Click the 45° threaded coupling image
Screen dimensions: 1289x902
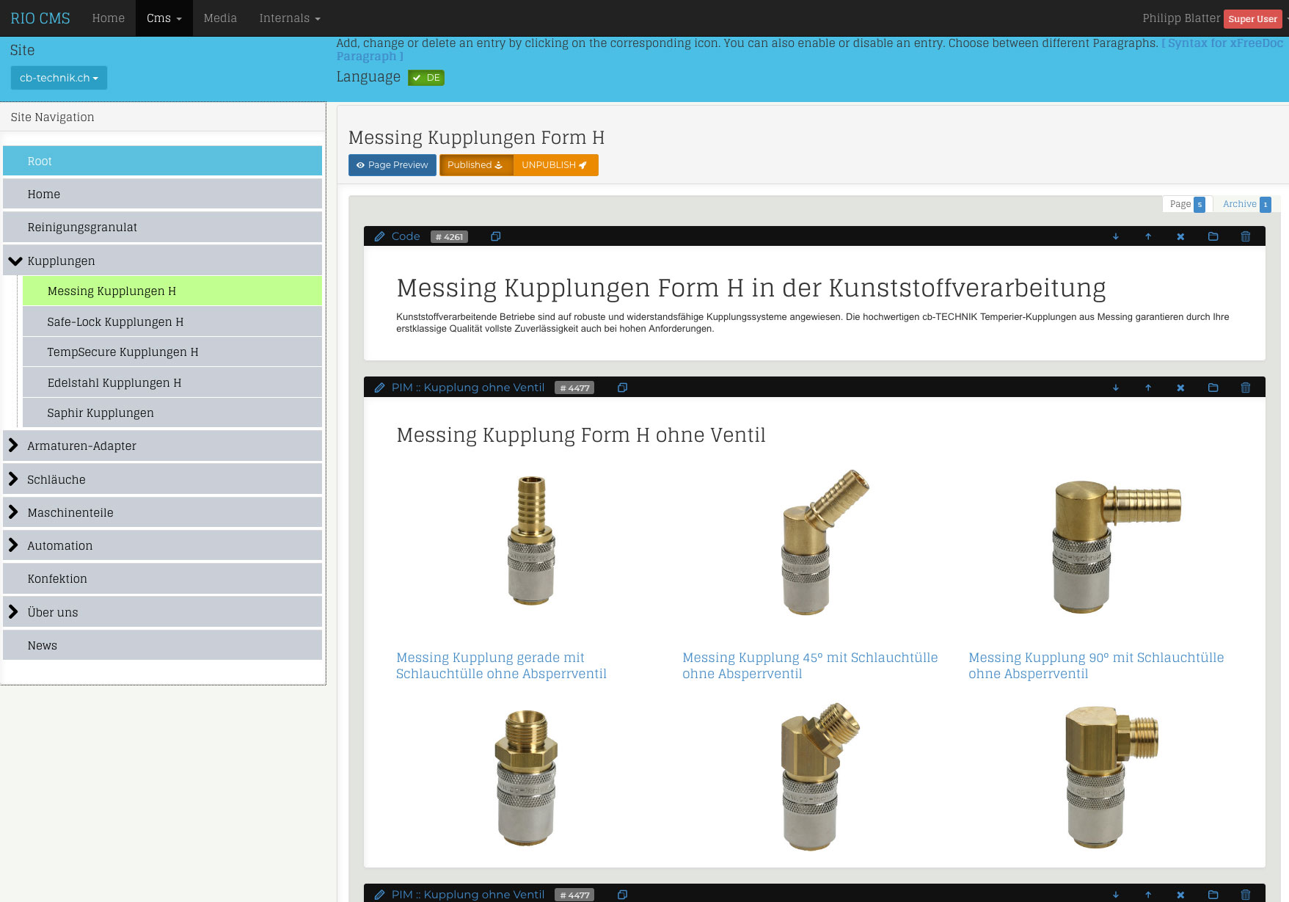point(819,776)
